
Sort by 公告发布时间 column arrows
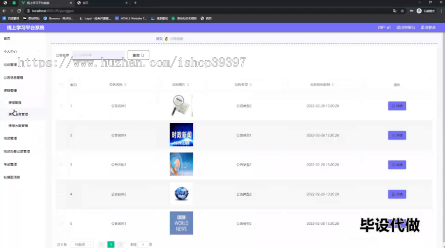pos(333,85)
